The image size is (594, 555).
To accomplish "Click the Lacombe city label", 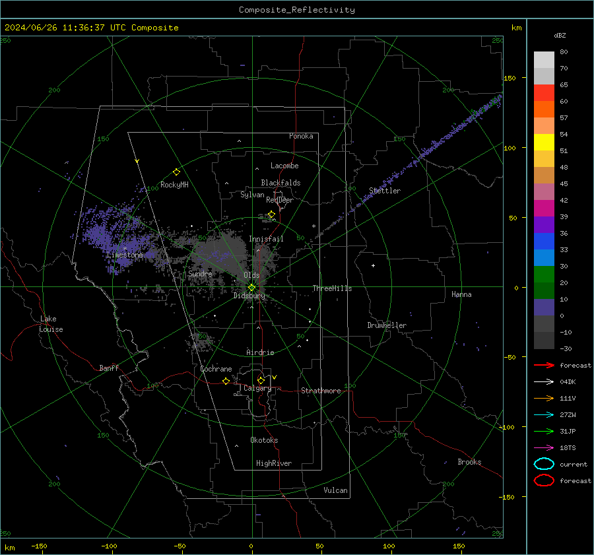I will pos(284,166).
